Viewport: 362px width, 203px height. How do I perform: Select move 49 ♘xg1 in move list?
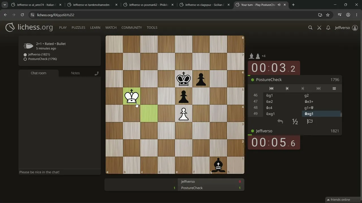point(283,114)
